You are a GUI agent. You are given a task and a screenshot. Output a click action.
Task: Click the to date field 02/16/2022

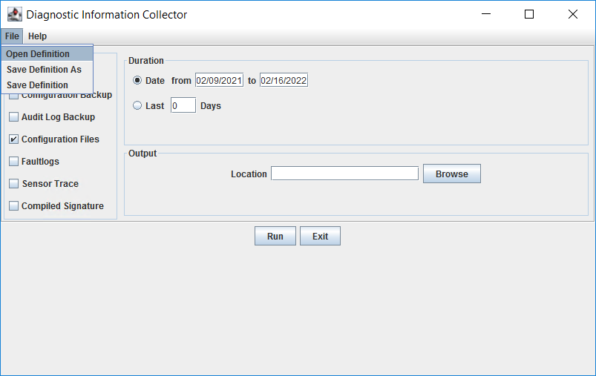pos(284,81)
